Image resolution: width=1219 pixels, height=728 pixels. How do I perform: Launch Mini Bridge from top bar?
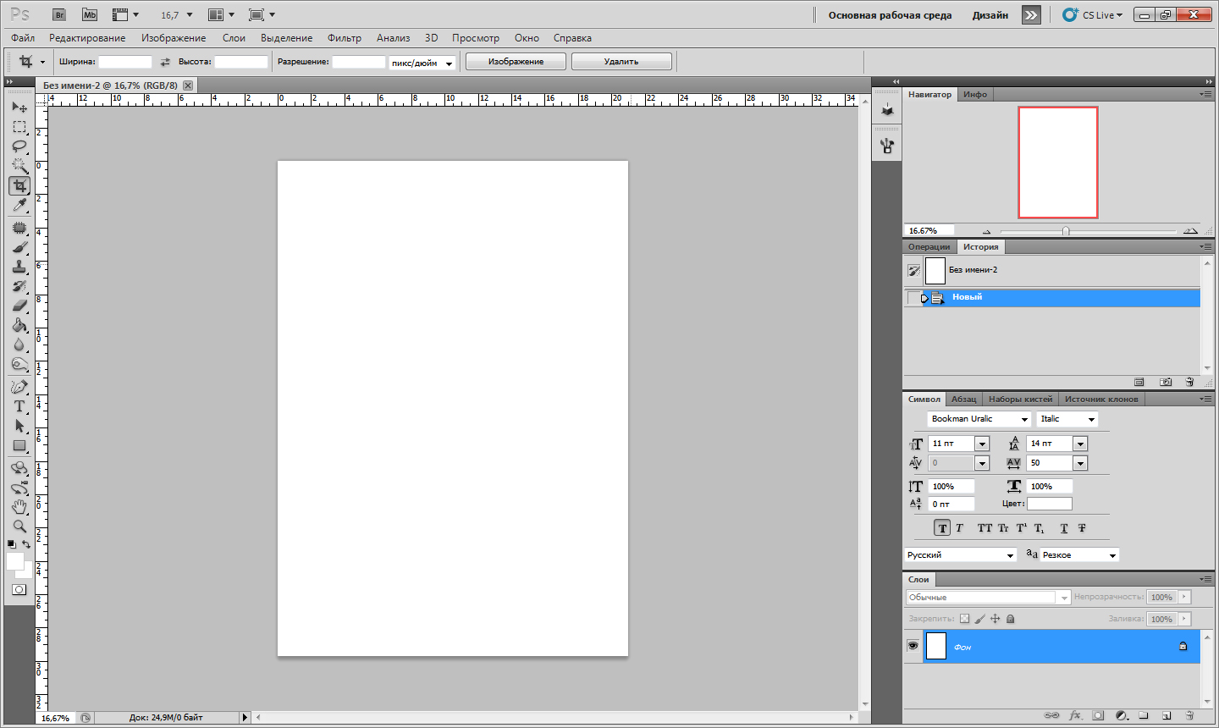[x=90, y=14]
